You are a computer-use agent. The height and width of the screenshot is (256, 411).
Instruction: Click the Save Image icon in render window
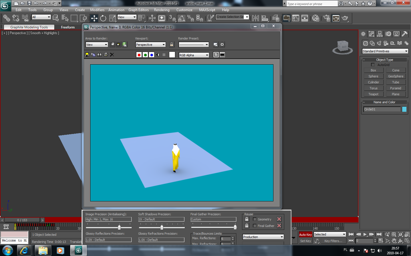coord(87,55)
